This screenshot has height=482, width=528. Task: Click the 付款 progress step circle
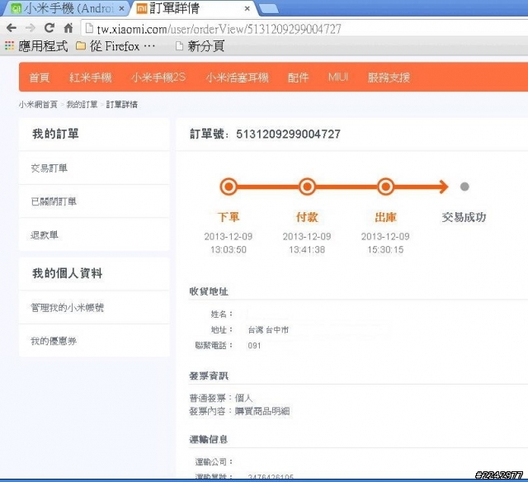click(x=307, y=187)
